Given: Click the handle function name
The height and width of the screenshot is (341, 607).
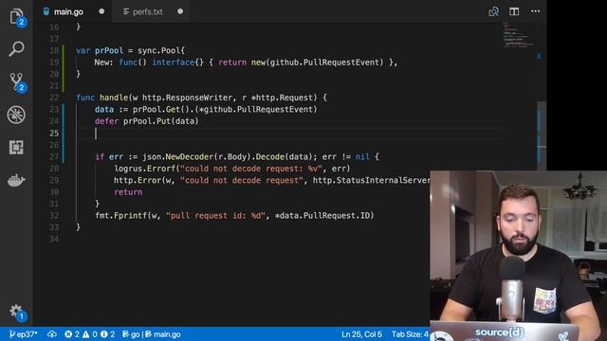Looking at the screenshot, I should 114,98.
